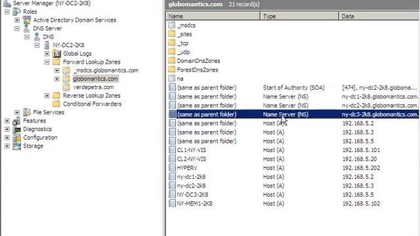This screenshot has width=420, height=236.
Task: Click the DNS node icon
Action: [37, 37]
